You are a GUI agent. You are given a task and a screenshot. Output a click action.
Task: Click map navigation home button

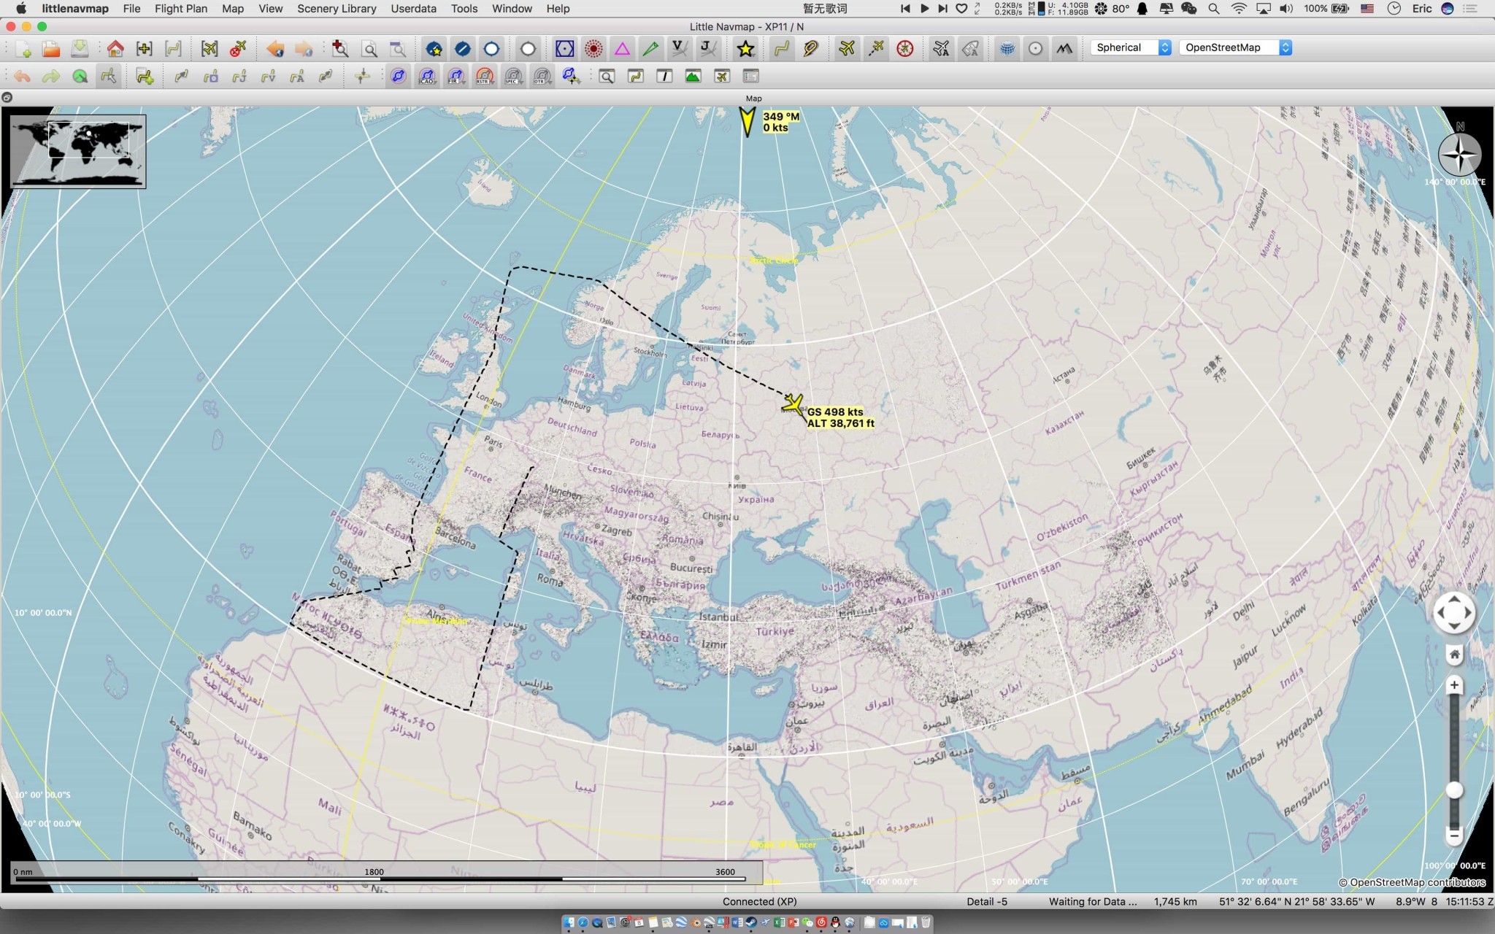(x=1454, y=655)
